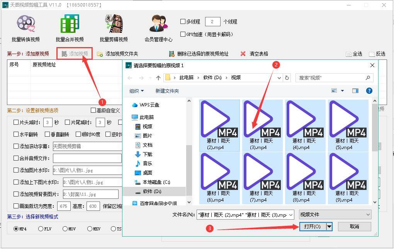Open the 下载 folder in the sidebar
This screenshot has width=394, height=249.
pos(144,154)
